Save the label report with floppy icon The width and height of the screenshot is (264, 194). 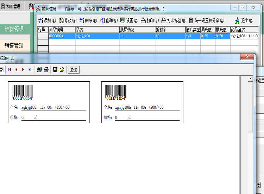coord(55,70)
